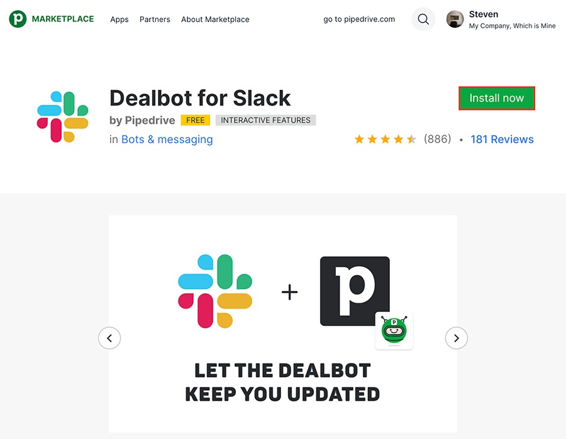Viewport: 566px width, 439px height.
Task: Install Dealbot for Slack now
Action: click(x=497, y=98)
